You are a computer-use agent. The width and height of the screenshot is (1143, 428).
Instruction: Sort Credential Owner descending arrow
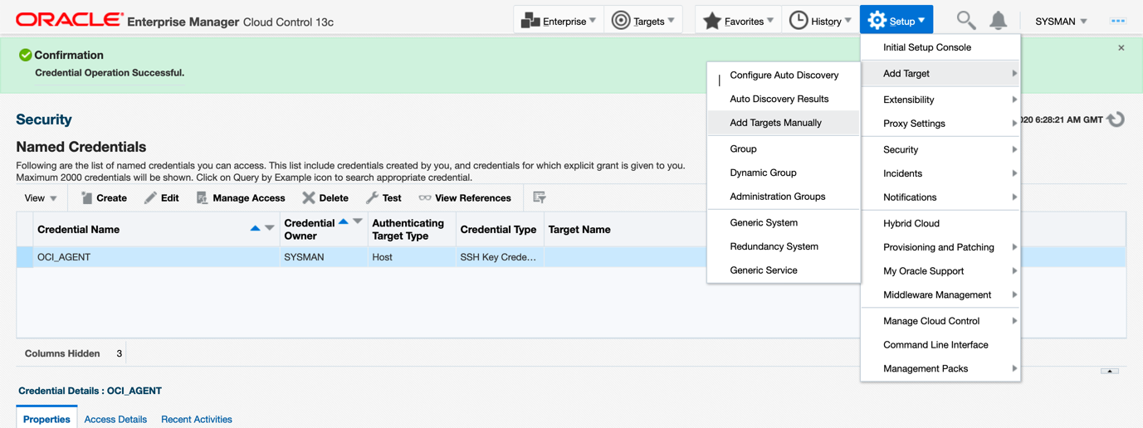pos(358,221)
